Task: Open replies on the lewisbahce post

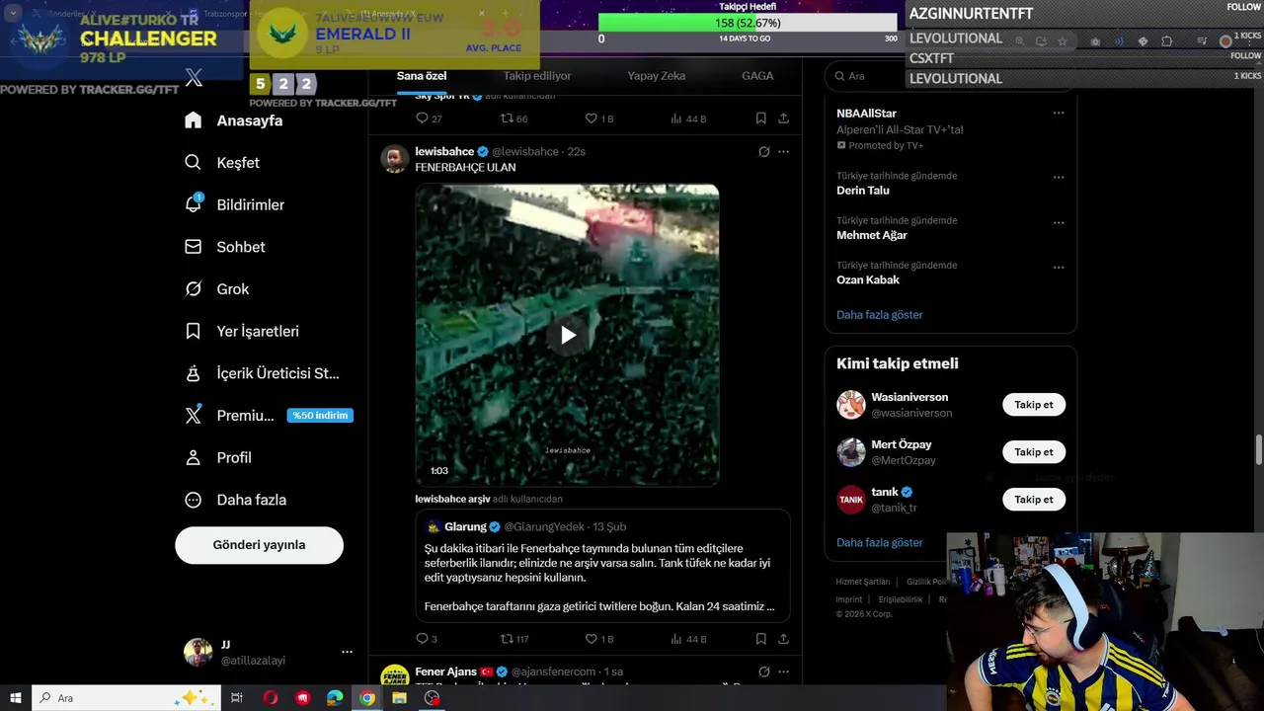Action: 427,639
